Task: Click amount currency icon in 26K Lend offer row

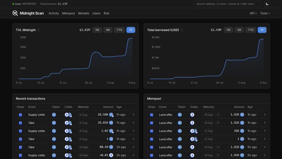Action: click(242, 131)
